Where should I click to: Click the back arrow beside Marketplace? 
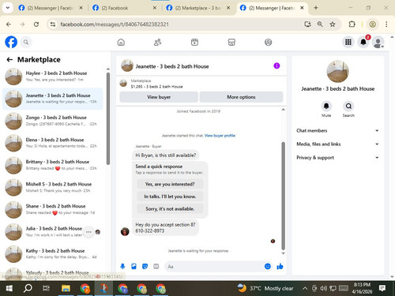tap(9, 60)
